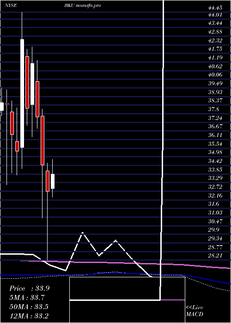This screenshot has width=231, height=323.
Task: Click the 37.24 price axis label
Action: [215, 118]
